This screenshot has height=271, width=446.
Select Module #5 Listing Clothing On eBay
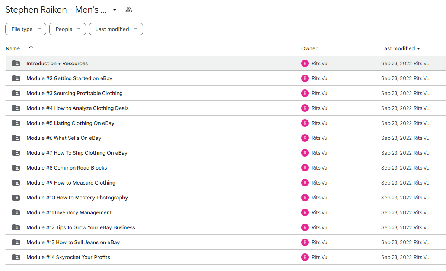pos(70,123)
